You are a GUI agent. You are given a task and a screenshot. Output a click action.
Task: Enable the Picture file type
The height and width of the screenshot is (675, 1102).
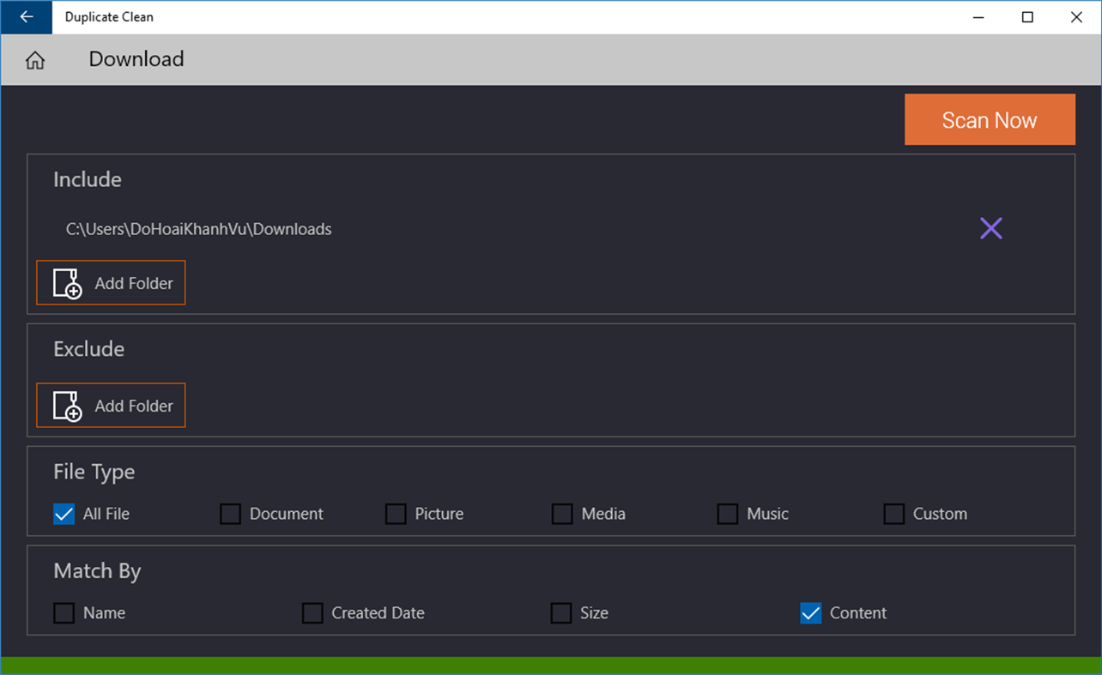(395, 513)
